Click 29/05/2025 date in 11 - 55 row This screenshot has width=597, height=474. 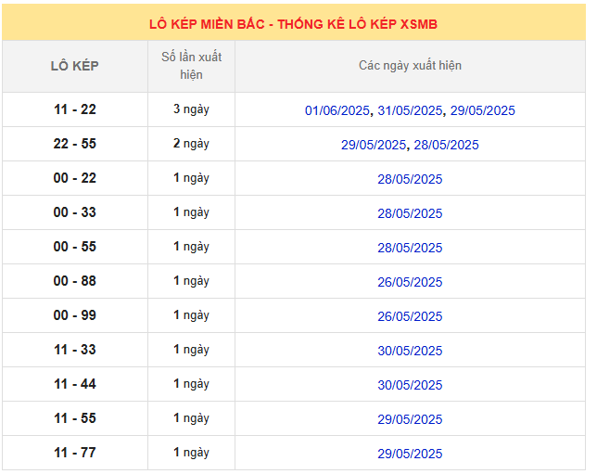click(x=410, y=419)
